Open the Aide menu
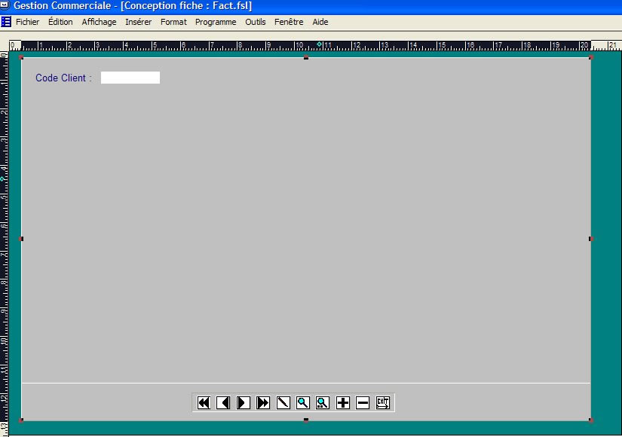This screenshot has width=622, height=437. pyautogui.click(x=320, y=22)
